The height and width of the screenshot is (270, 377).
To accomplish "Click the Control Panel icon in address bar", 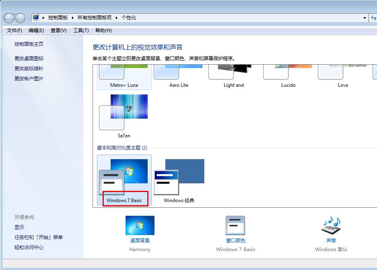I will click(x=36, y=18).
